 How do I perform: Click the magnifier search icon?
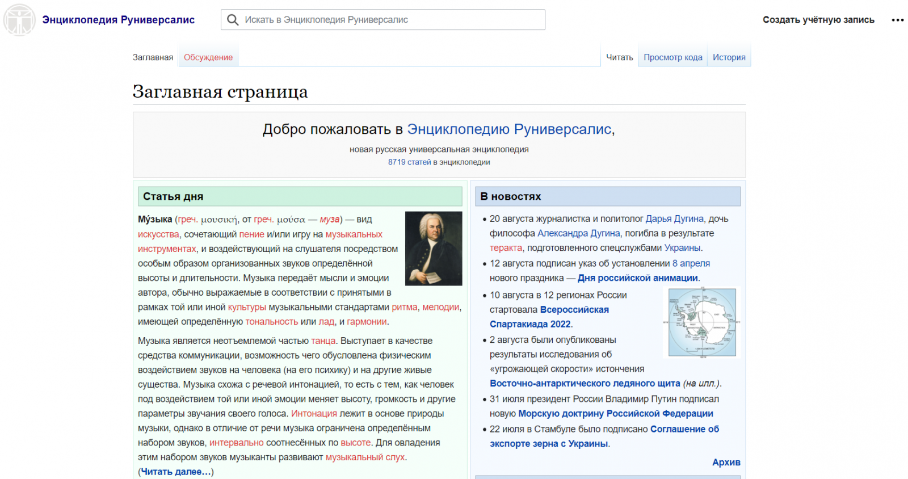[x=233, y=20]
